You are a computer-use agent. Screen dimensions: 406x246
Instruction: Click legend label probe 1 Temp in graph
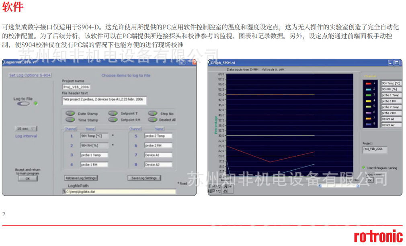click(x=391, y=95)
